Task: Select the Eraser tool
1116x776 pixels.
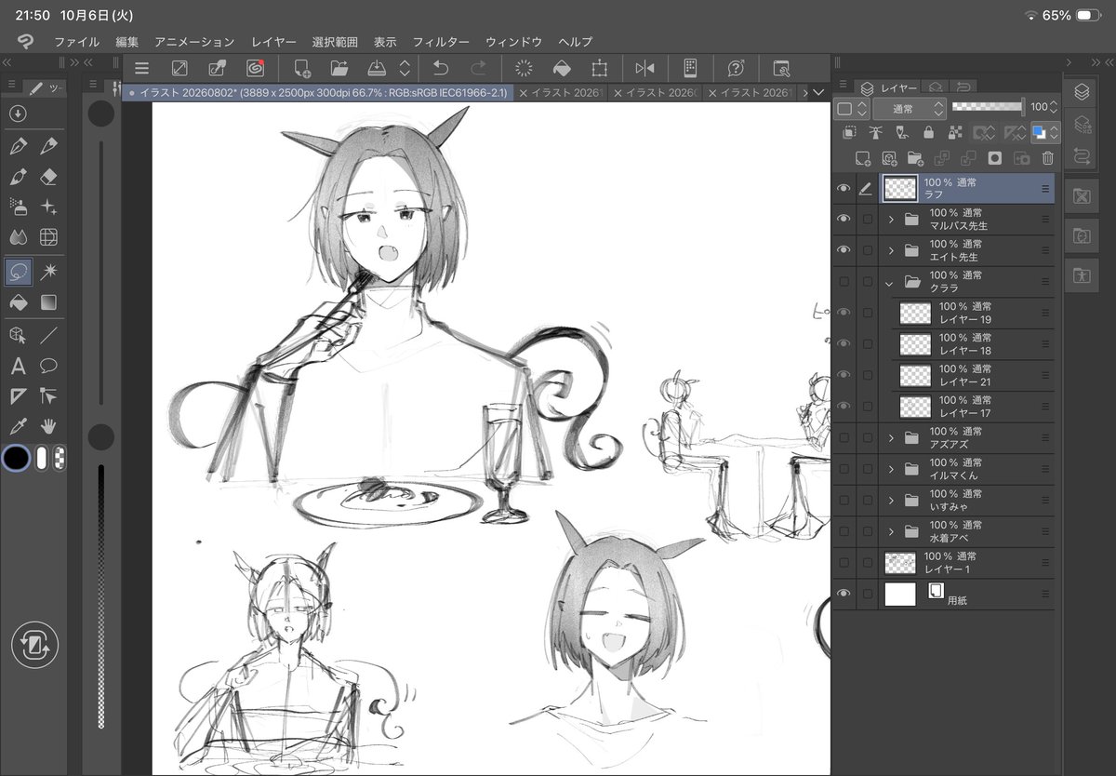Action: pos(49,177)
